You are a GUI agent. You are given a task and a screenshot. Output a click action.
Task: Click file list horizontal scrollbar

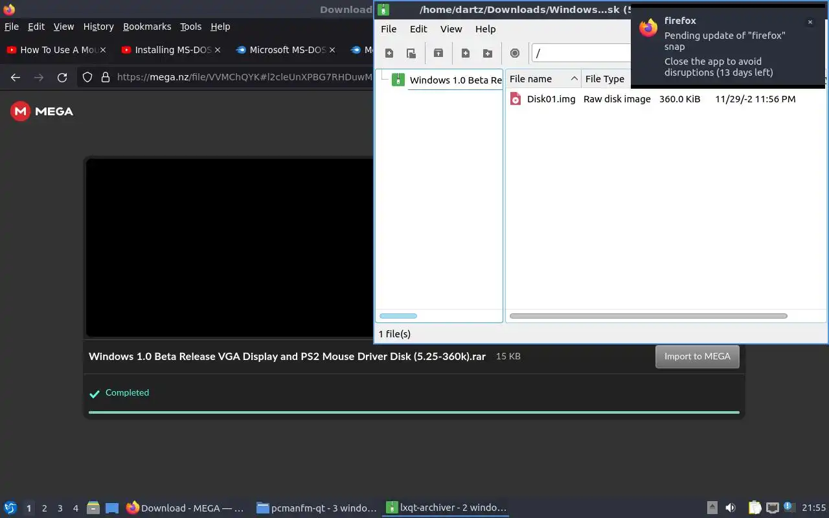648,316
